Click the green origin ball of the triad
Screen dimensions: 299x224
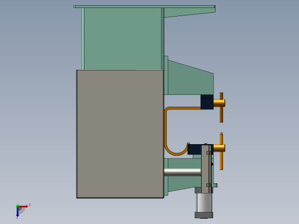[17, 206]
